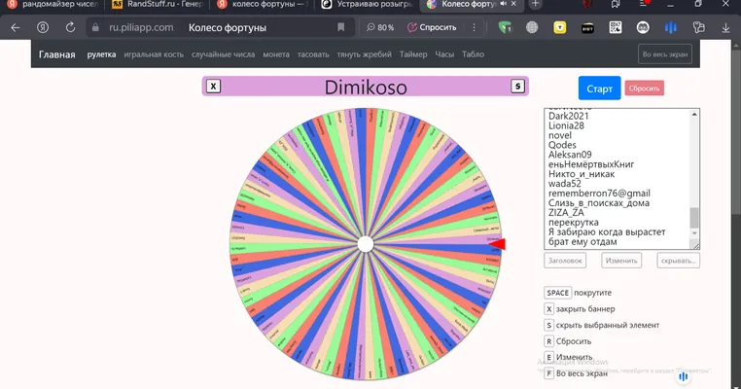The image size is (741, 389).
Task: Click the S key hint скрыть выбранный элемент
Action: click(x=548, y=325)
